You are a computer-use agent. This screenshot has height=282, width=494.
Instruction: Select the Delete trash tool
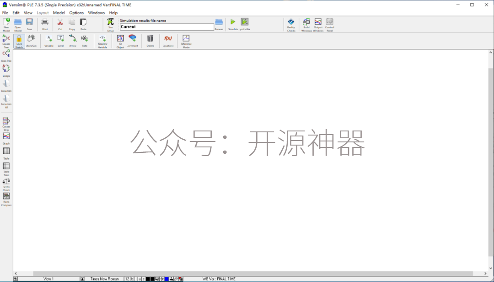150,41
